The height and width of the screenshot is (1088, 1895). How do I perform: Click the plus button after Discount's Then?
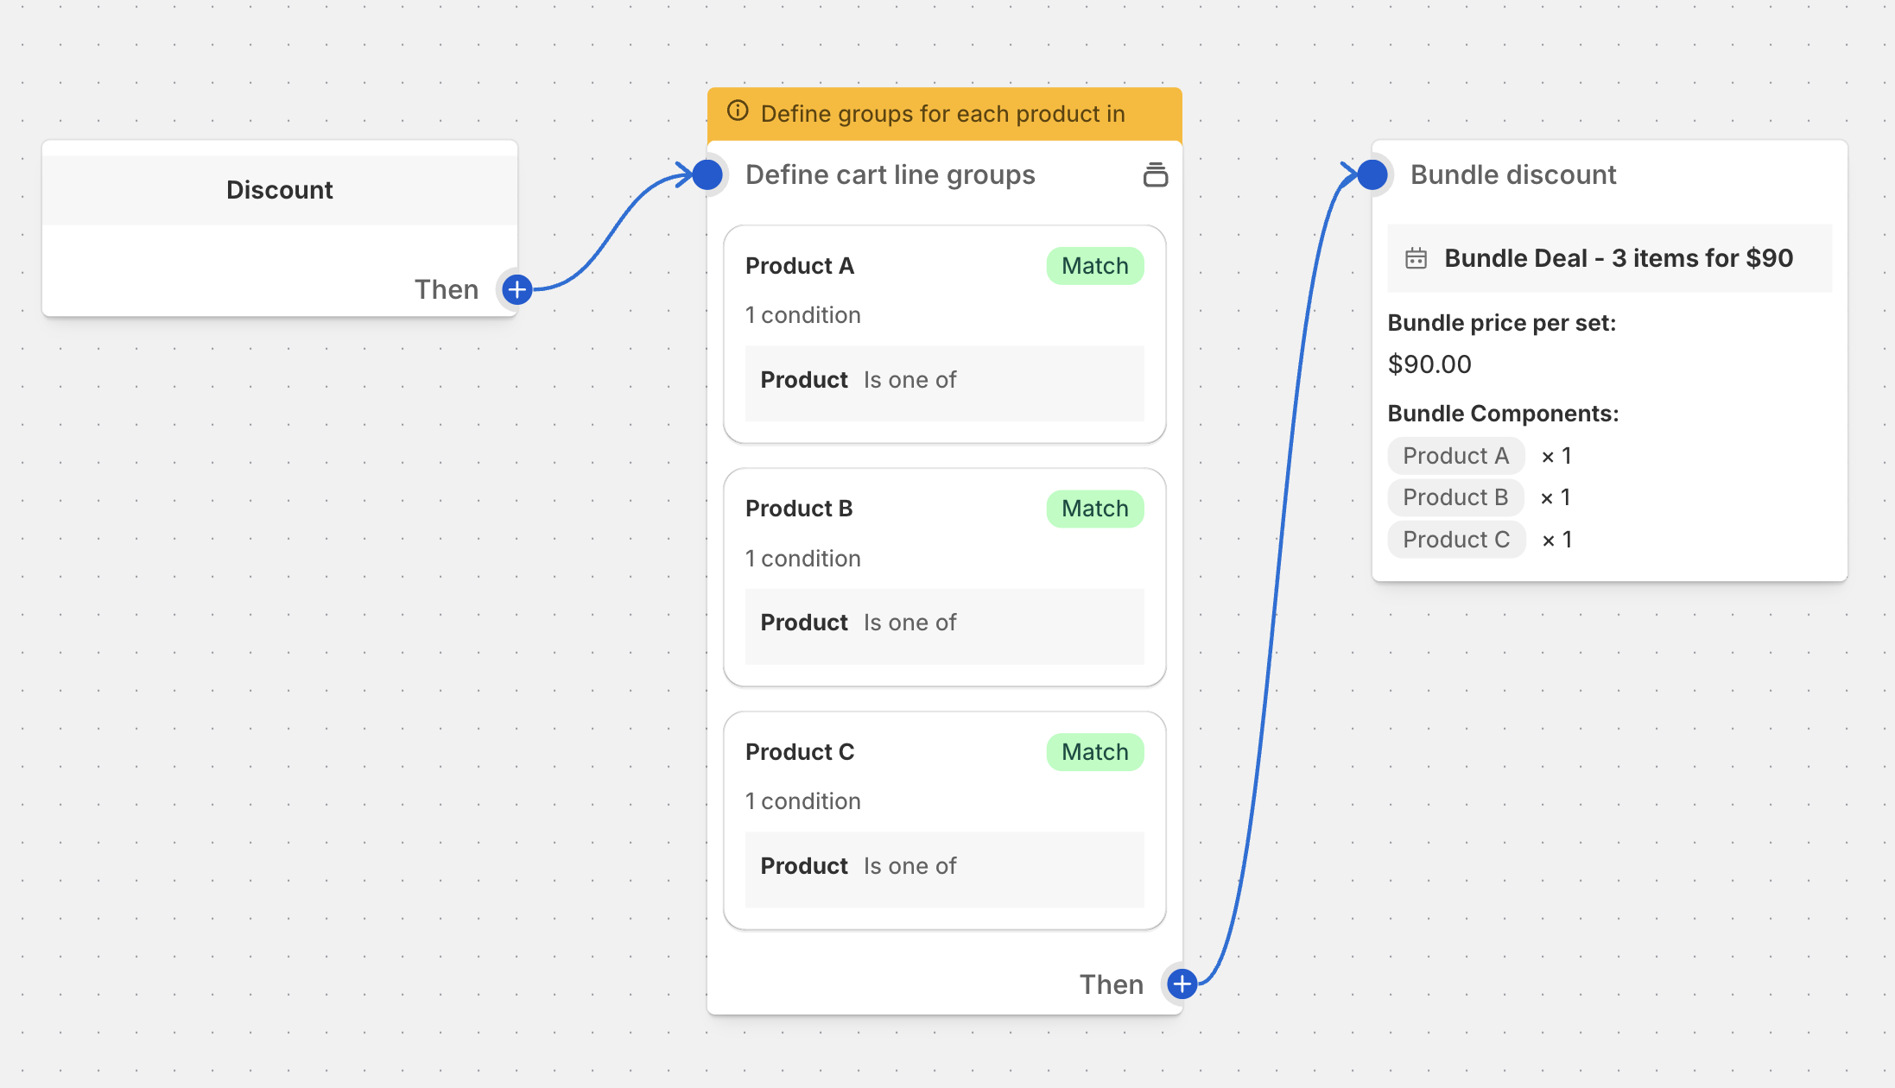516,289
